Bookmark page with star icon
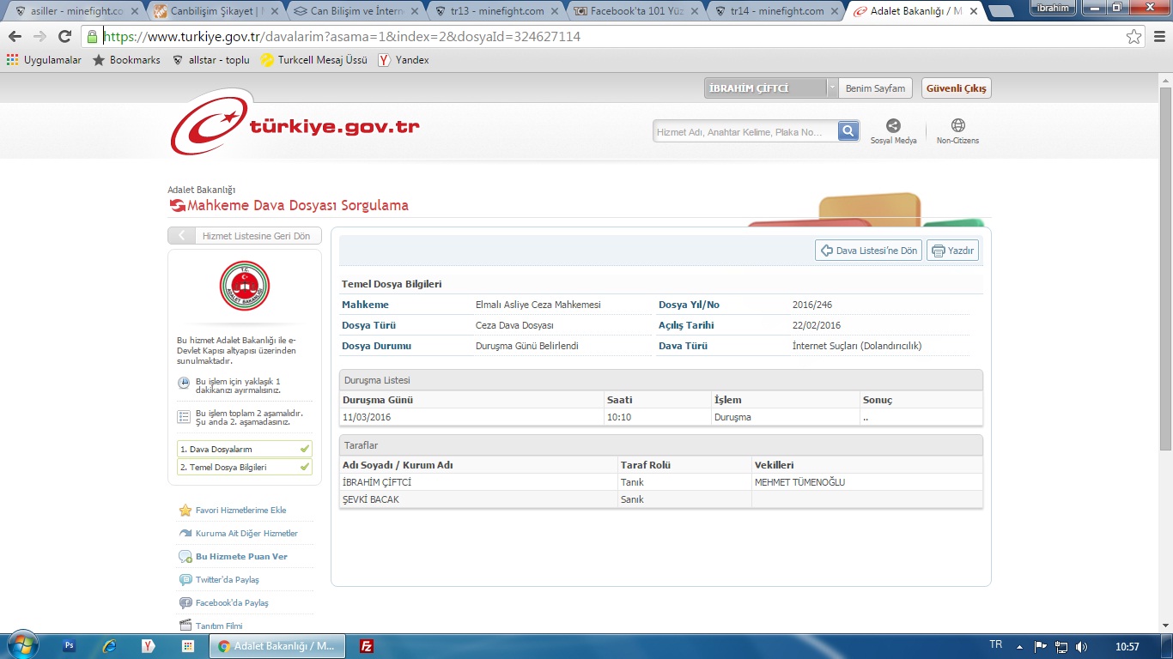 point(1133,37)
